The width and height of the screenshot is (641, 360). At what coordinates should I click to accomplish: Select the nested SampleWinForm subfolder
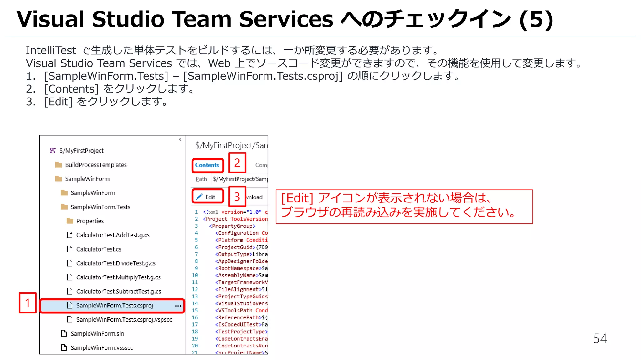[x=93, y=193]
